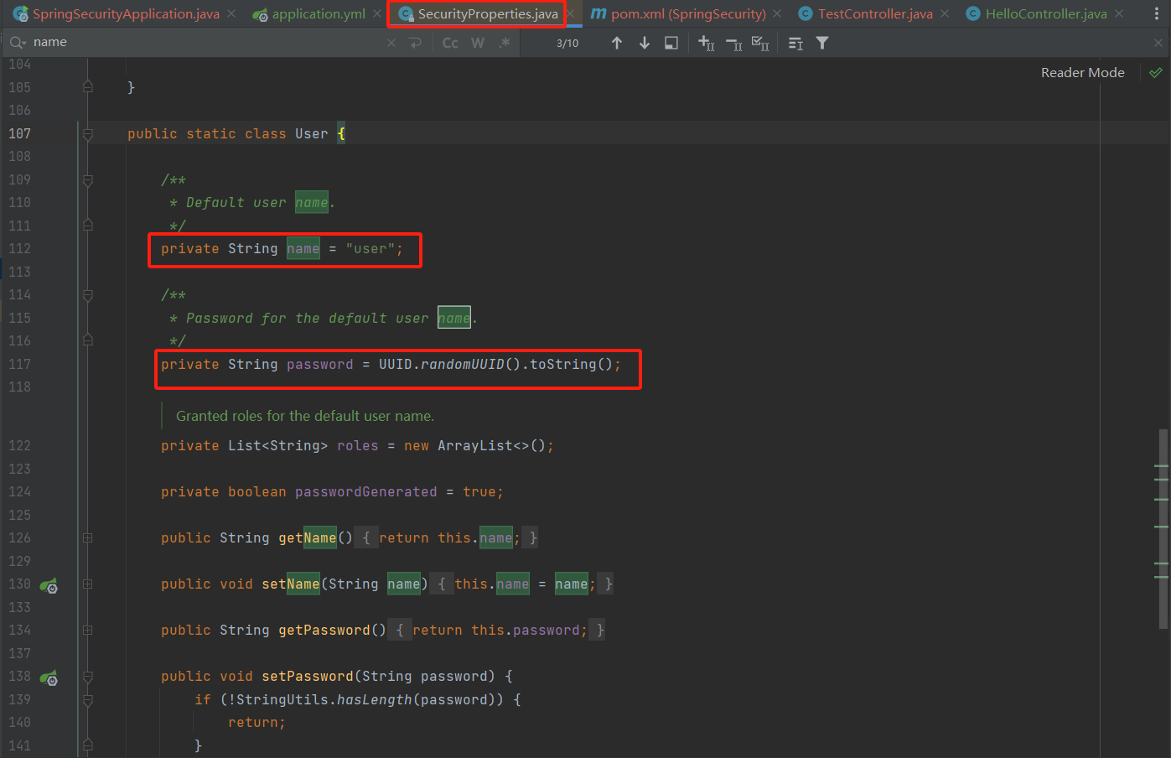The width and height of the screenshot is (1171, 758).
Task: Open HelloController.java tab
Action: click(1046, 14)
